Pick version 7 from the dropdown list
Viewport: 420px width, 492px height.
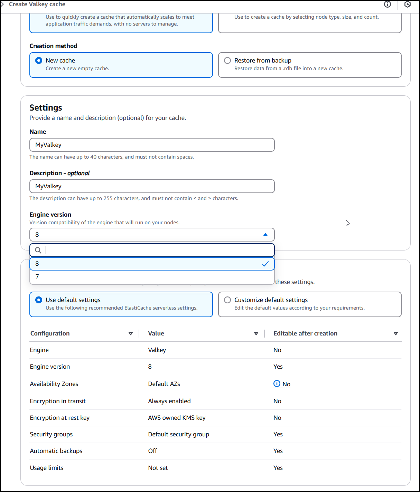(152, 277)
